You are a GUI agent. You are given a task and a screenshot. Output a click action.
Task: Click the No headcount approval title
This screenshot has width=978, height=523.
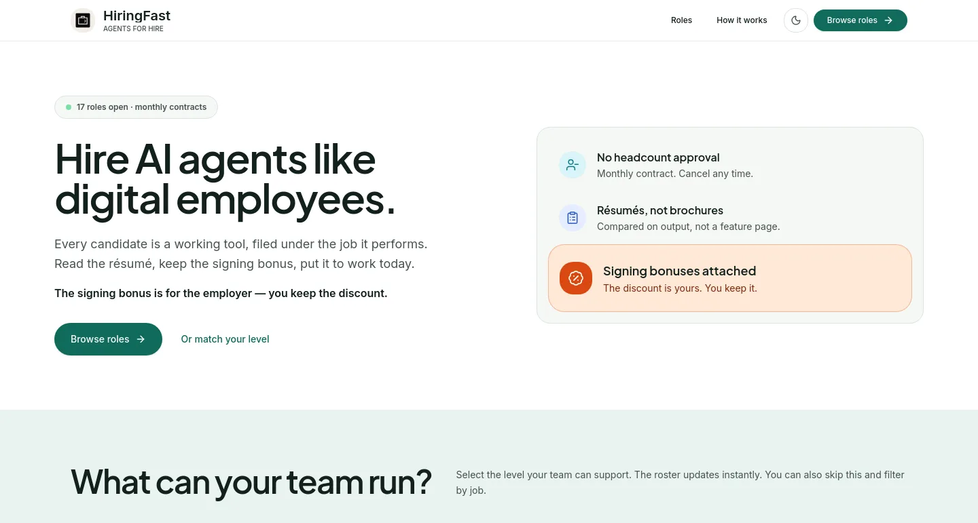click(658, 157)
